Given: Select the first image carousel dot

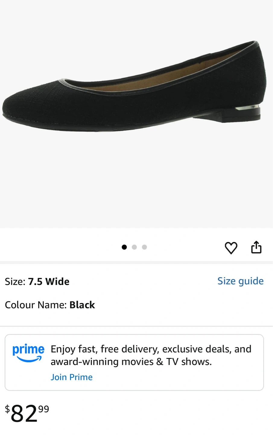Looking at the screenshot, I should 124,247.
